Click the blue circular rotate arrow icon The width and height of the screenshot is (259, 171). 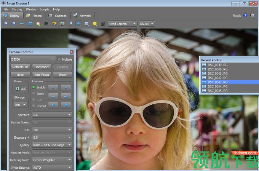click(30, 24)
